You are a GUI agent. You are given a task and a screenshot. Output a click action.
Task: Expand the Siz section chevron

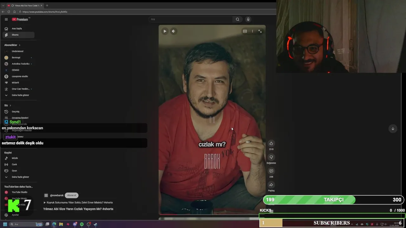pyautogui.click(x=10, y=105)
